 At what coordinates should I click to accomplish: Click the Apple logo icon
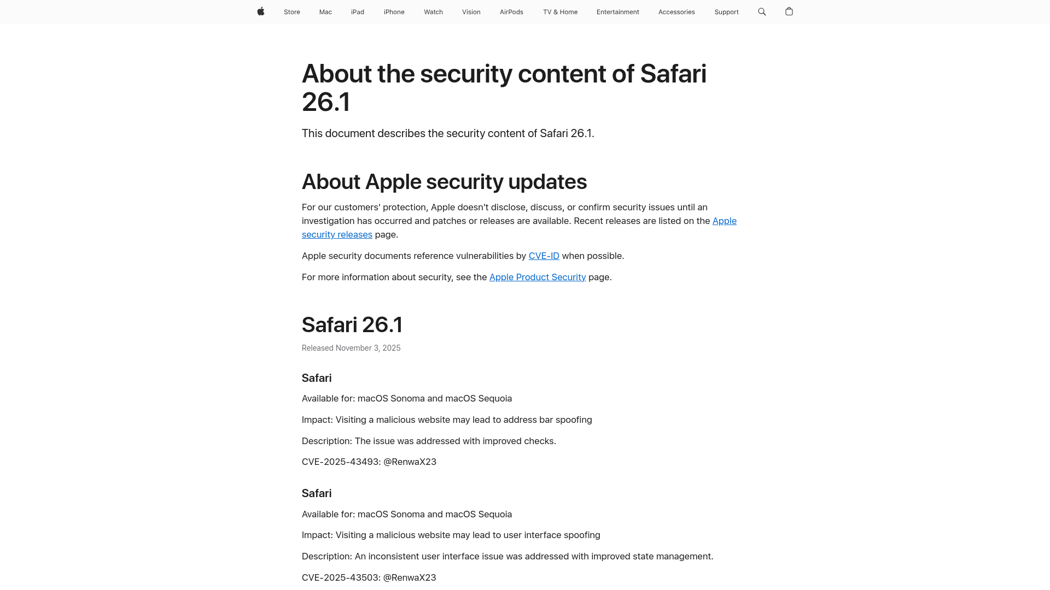click(x=261, y=11)
